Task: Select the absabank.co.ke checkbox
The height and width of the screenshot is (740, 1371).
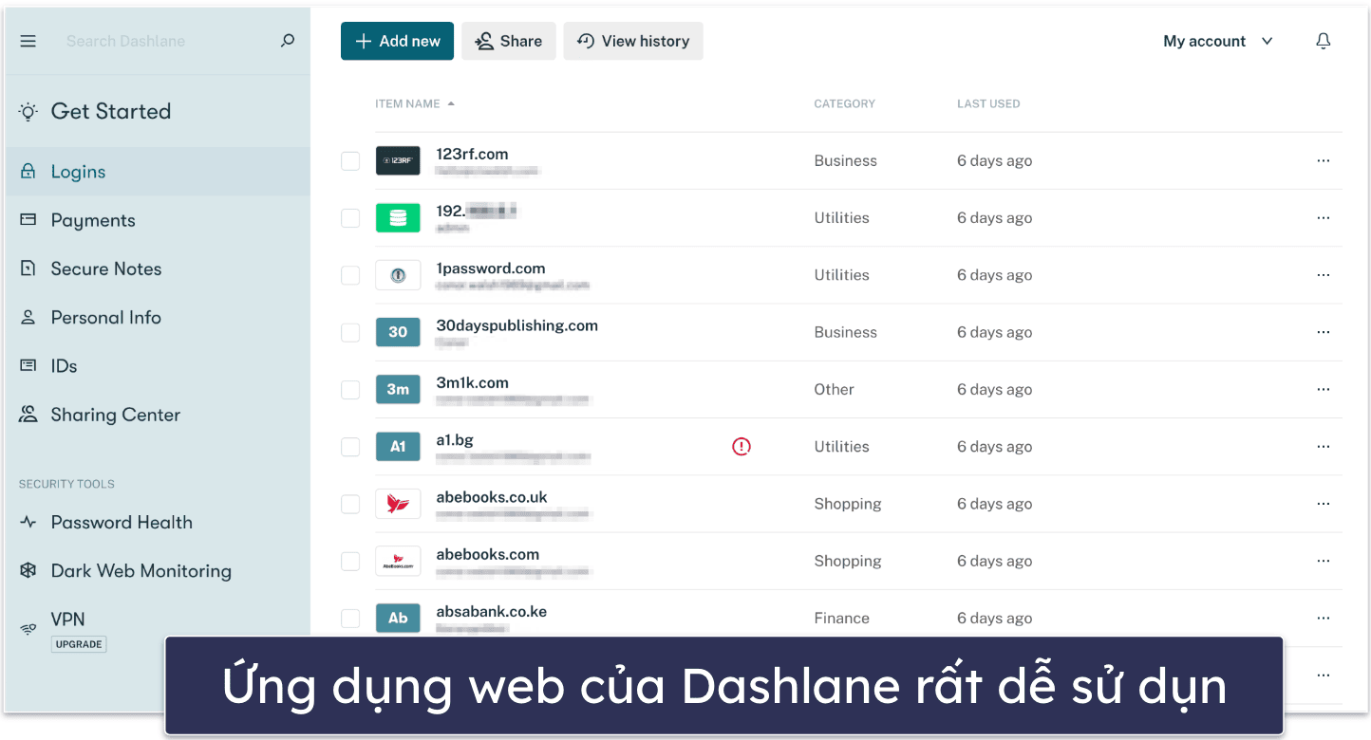Action: (x=350, y=619)
